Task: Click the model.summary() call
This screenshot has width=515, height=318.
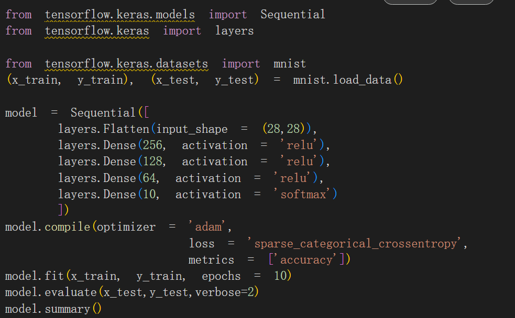Action: tap(53, 309)
